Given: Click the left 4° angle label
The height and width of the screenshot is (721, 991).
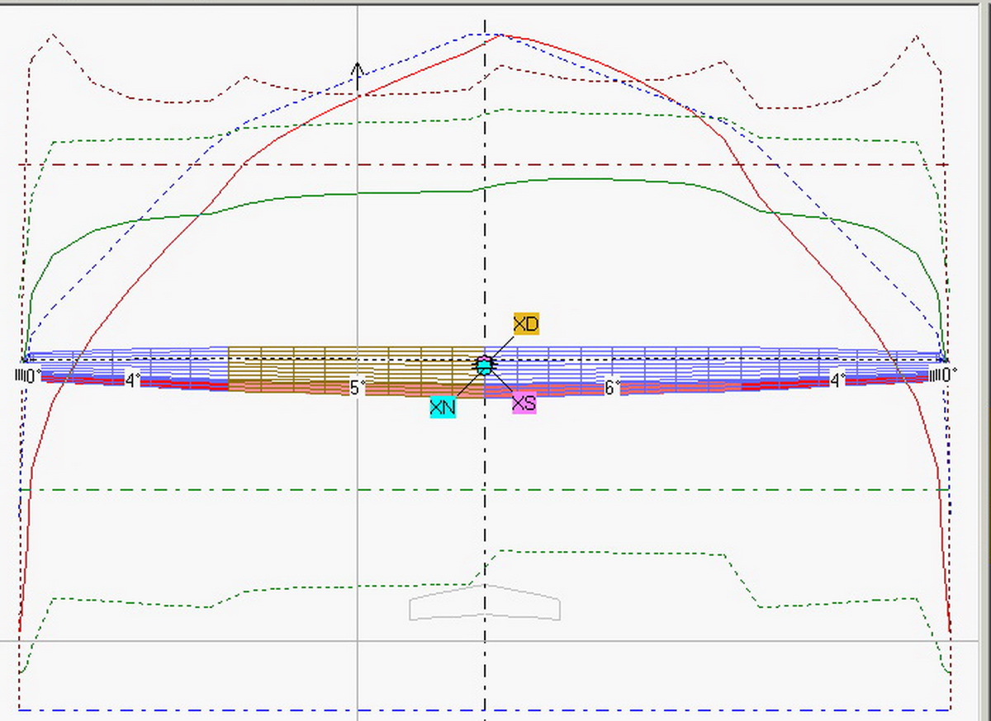Looking at the screenshot, I should 133,380.
